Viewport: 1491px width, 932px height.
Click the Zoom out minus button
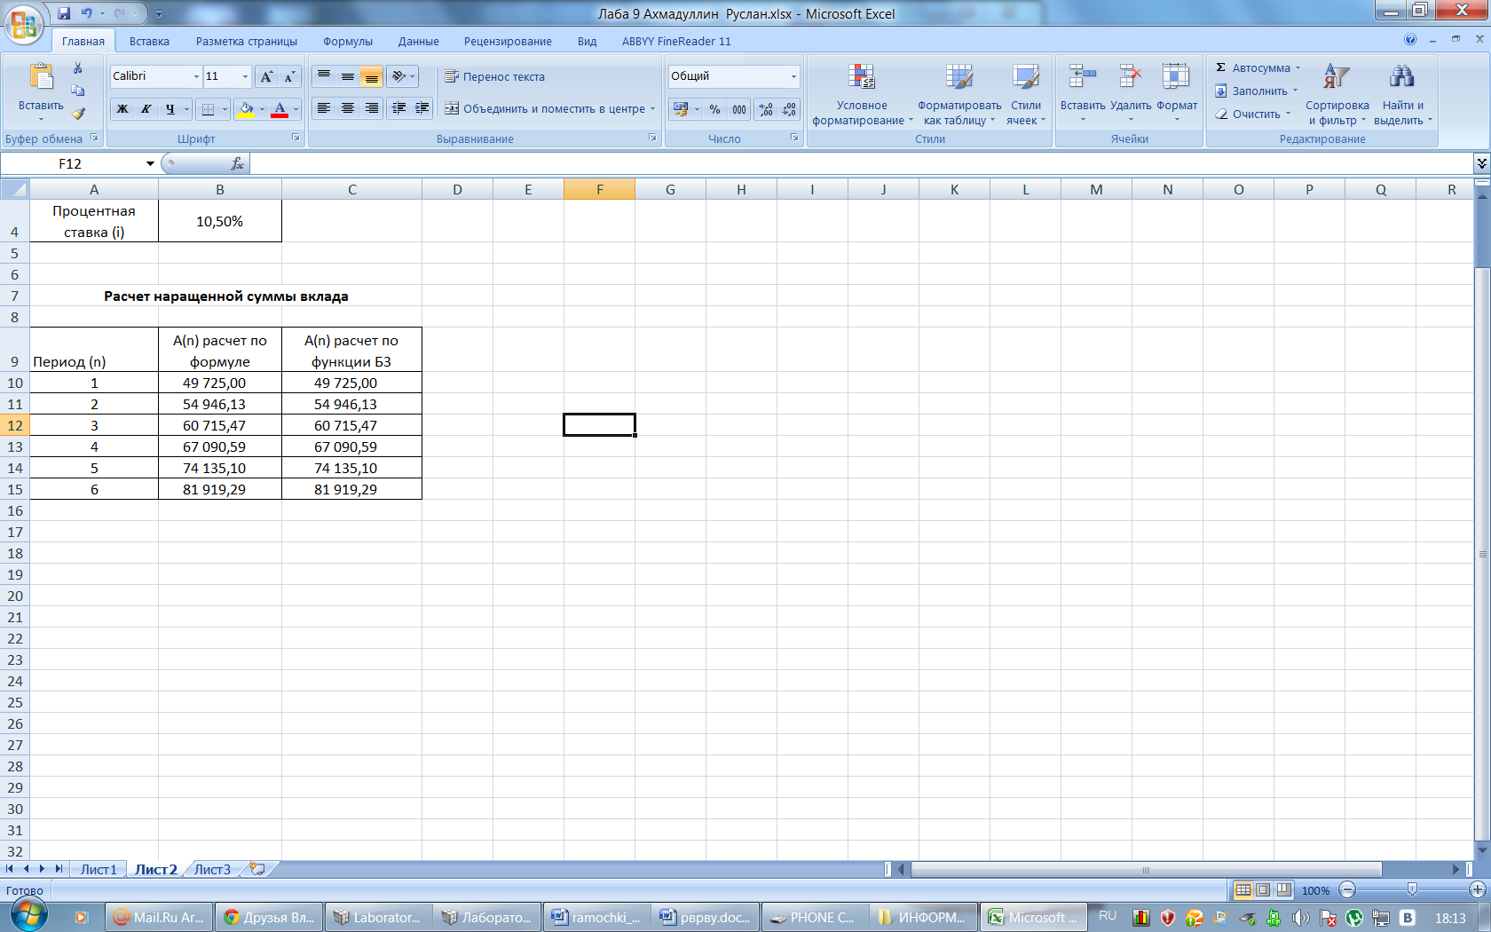click(x=1347, y=889)
